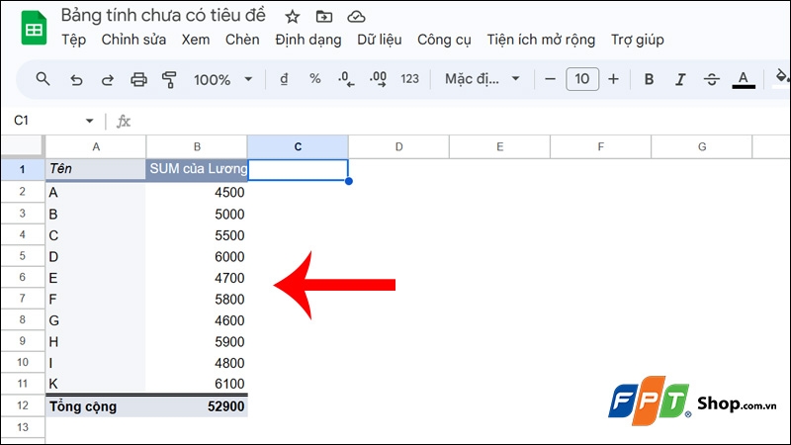This screenshot has height=445, width=791.
Task: Decrease decimal places
Action: [346, 79]
